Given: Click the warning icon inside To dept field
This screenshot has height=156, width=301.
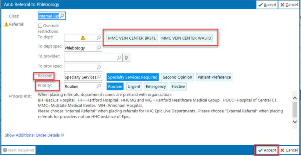Looking at the screenshot, I should [x=83, y=38].
